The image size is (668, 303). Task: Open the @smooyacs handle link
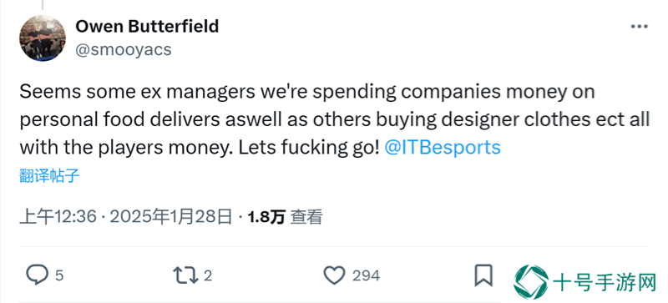tap(124, 50)
